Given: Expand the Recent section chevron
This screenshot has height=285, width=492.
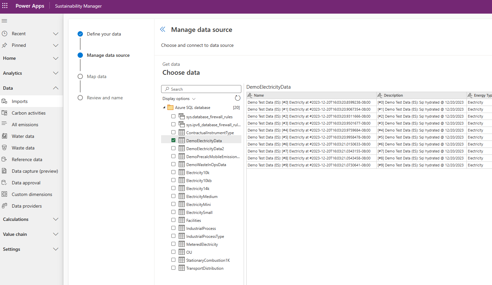Looking at the screenshot, I should coord(56,34).
